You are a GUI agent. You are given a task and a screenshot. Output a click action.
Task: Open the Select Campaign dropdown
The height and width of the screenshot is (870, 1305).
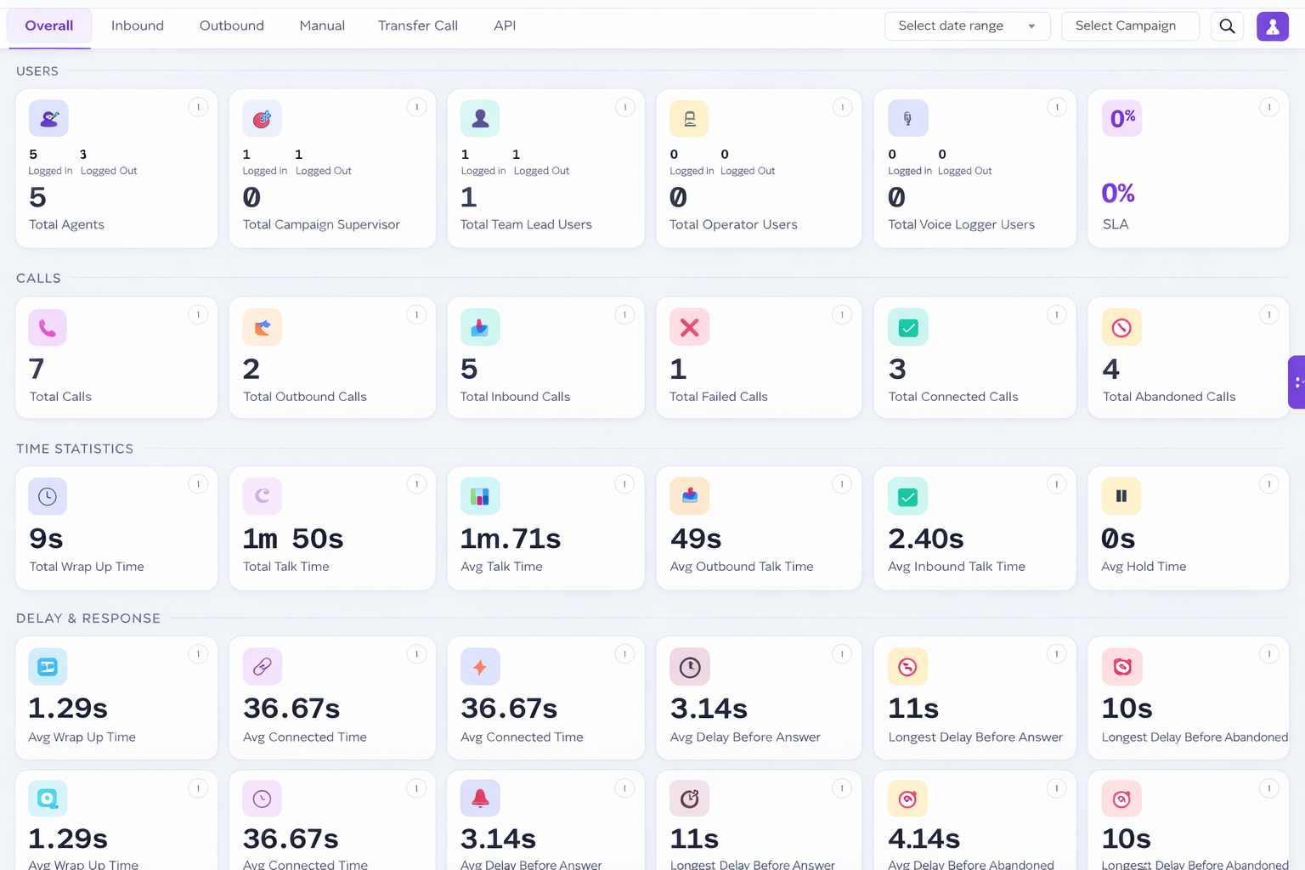[x=1130, y=25]
